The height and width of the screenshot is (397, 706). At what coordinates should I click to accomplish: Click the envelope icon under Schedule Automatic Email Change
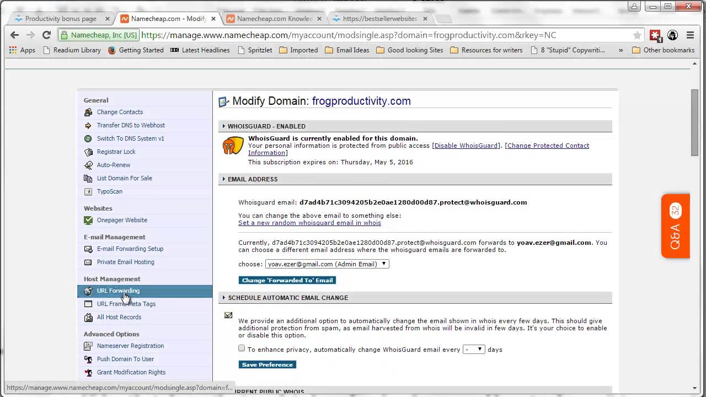click(x=228, y=315)
